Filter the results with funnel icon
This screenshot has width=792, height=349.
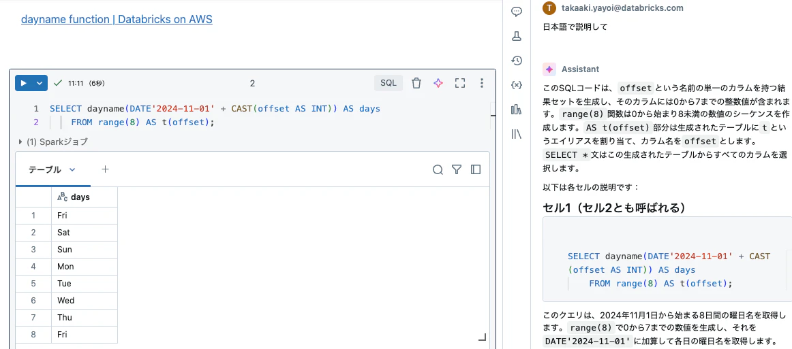tap(457, 169)
